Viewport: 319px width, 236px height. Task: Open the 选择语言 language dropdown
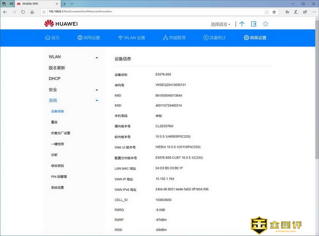pyautogui.click(x=221, y=24)
